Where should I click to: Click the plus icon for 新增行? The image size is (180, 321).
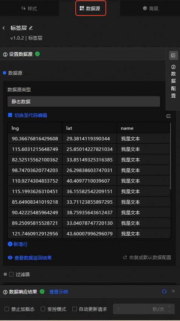pyautogui.click(x=10, y=244)
